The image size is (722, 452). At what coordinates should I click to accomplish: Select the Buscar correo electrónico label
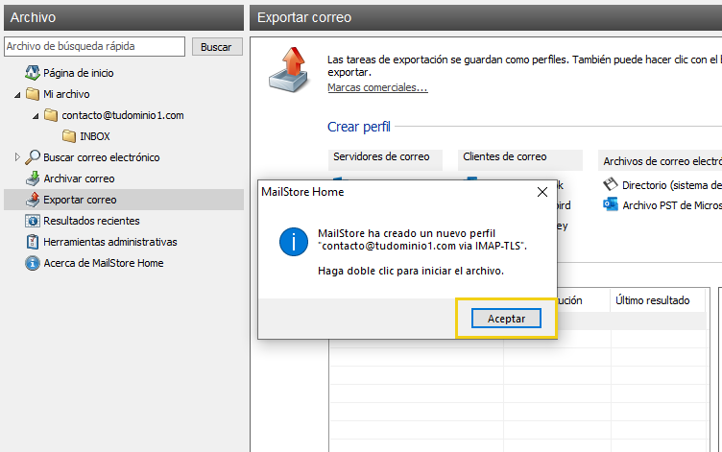point(102,157)
